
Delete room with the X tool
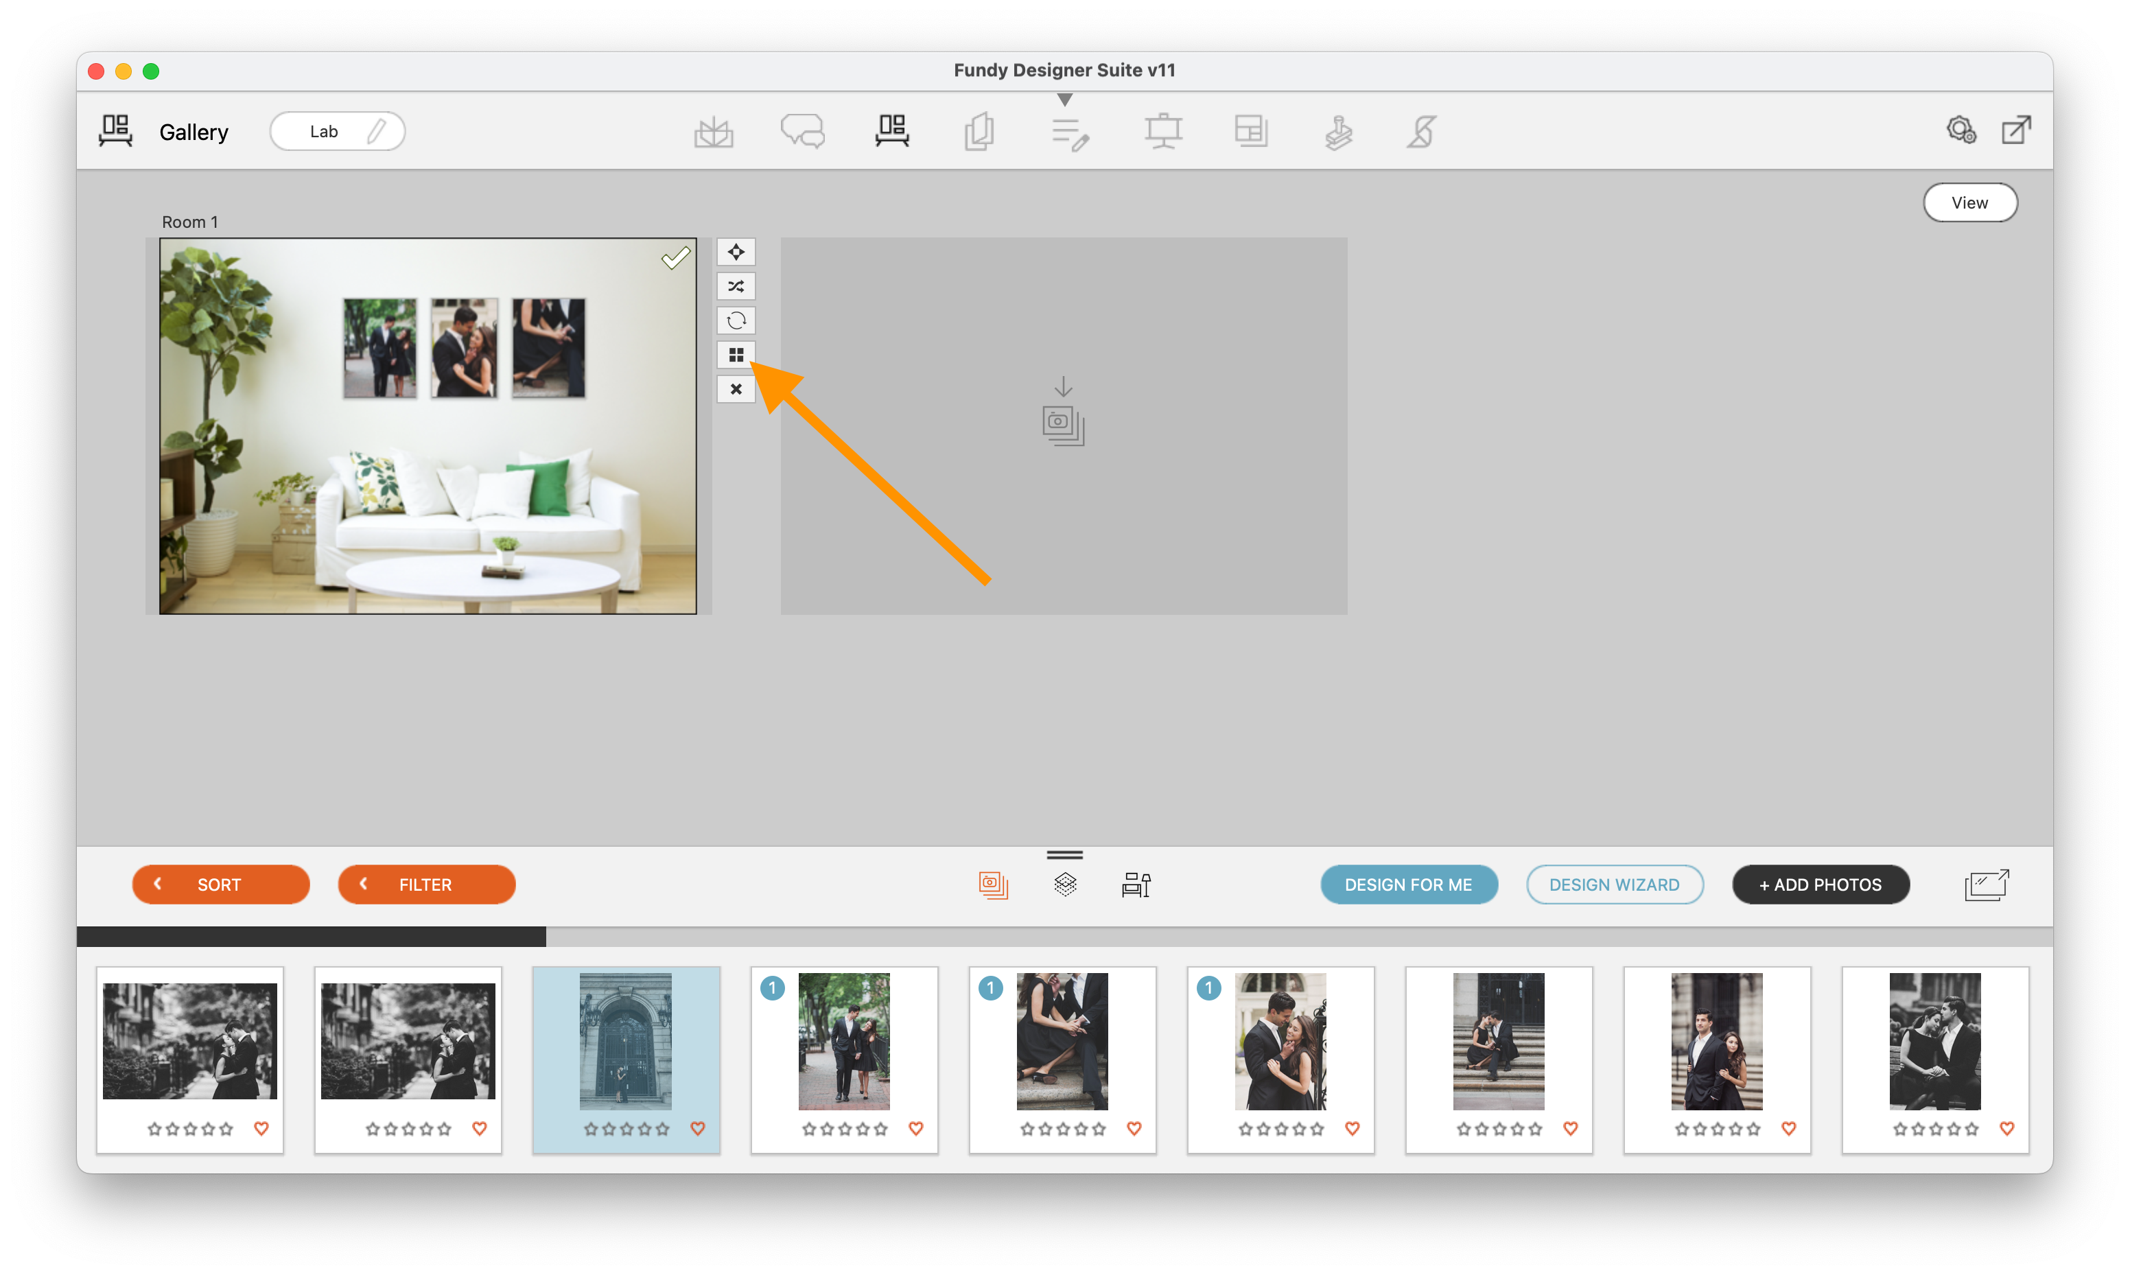[736, 389]
